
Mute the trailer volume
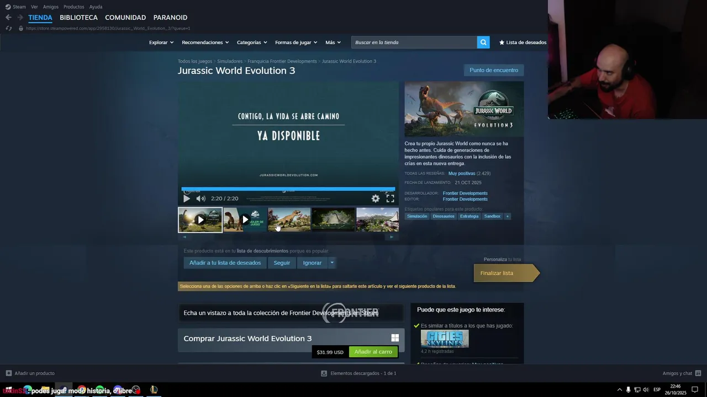(201, 198)
